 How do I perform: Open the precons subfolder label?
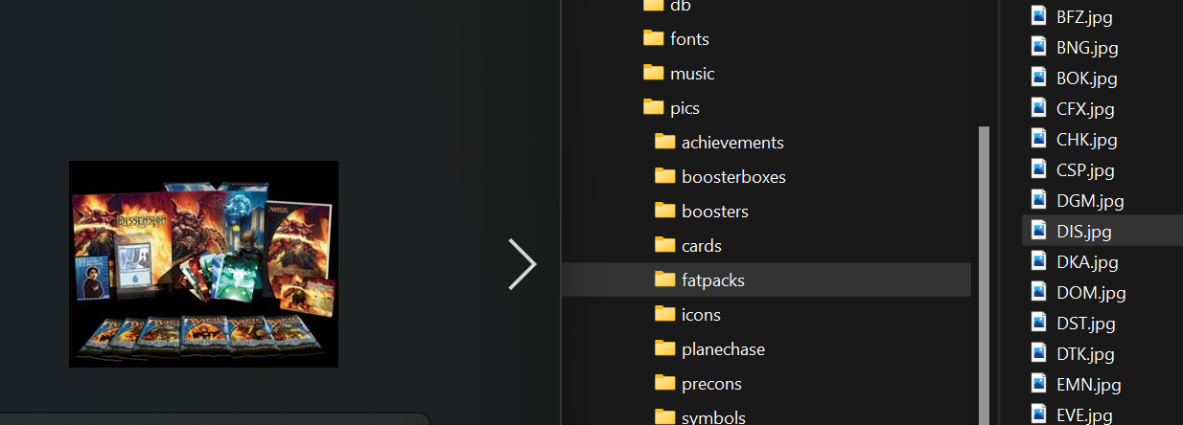(x=711, y=384)
